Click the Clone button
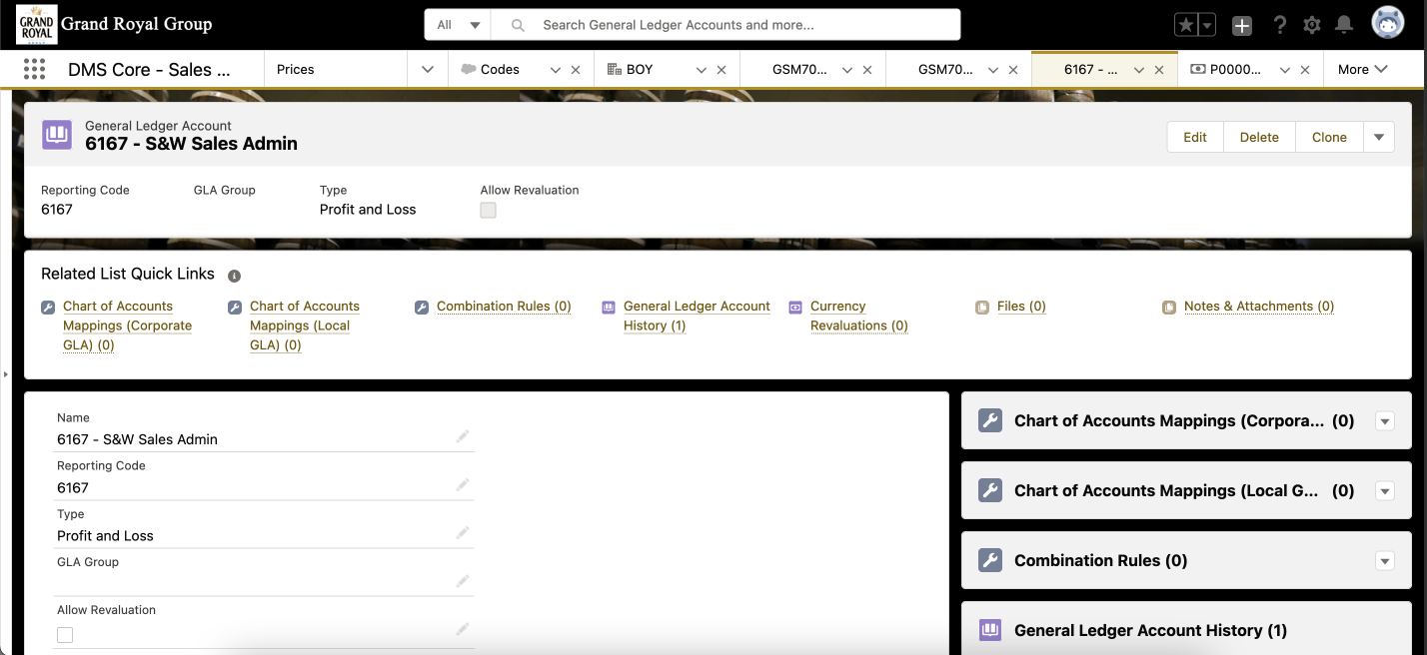The image size is (1427, 655). 1329,137
